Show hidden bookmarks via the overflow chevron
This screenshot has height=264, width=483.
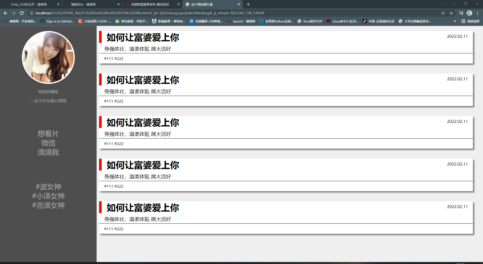455,21
